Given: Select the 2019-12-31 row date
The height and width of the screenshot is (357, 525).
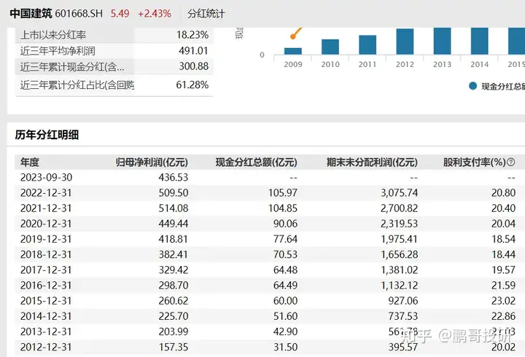Looking at the screenshot, I should point(46,239).
